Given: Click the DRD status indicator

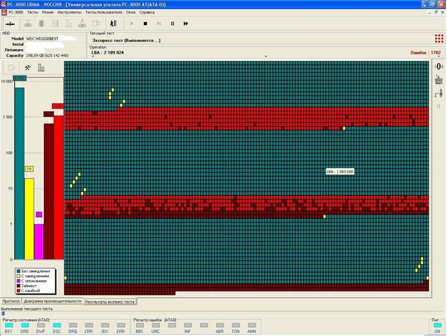Looking at the screenshot, I should tap(25, 326).
